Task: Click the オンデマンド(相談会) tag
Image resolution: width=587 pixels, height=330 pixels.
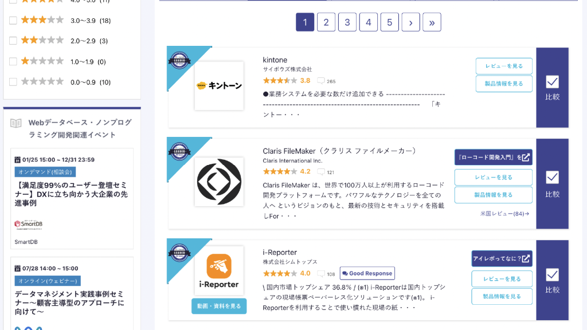Action: (x=45, y=172)
